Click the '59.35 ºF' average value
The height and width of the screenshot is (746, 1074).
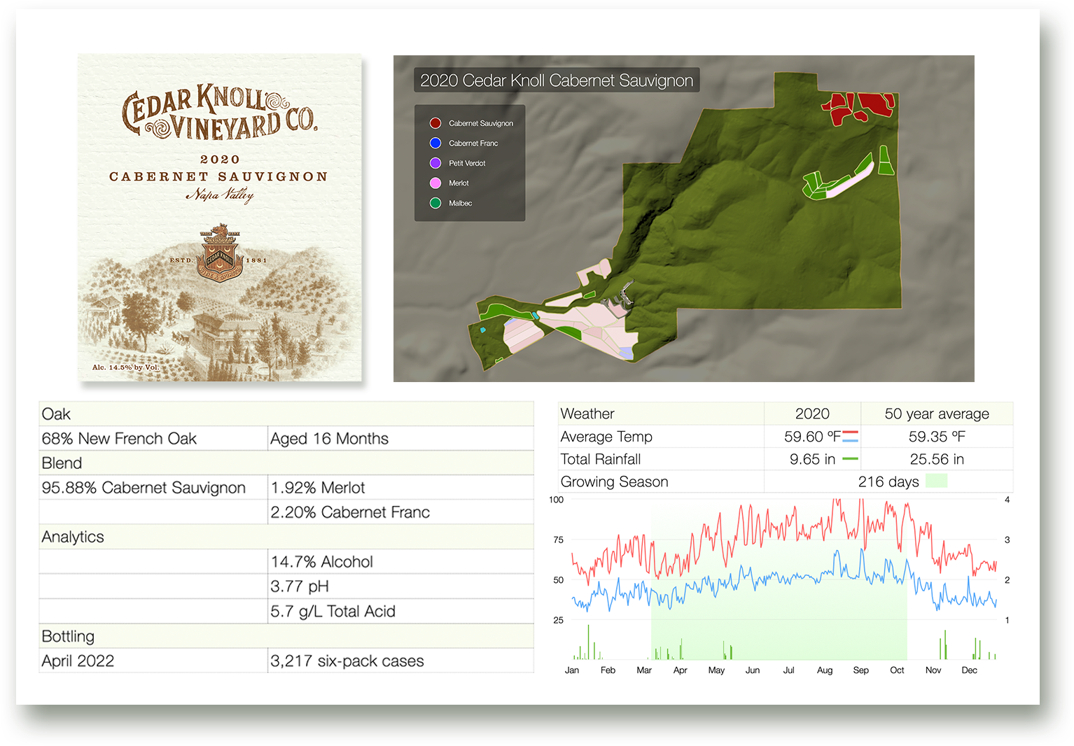[x=937, y=436]
